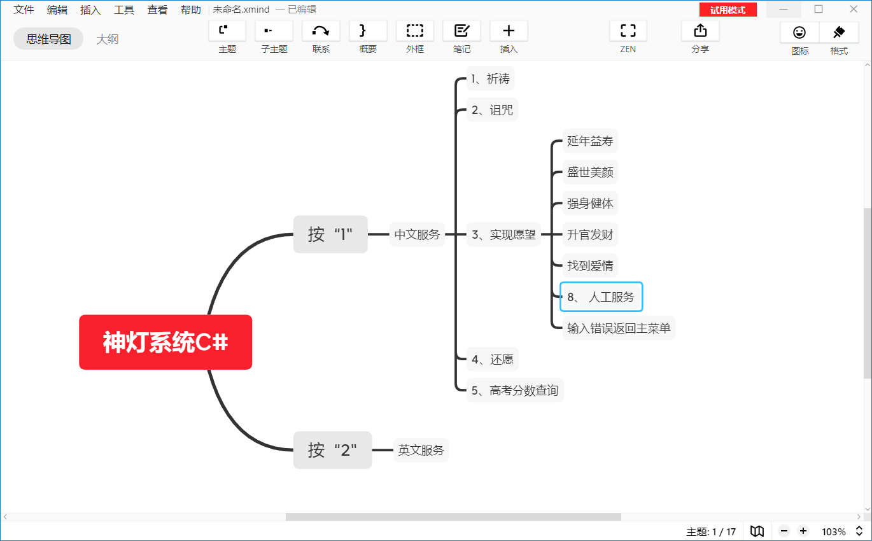Create a relationship with 联系 icon
This screenshot has height=541, width=872.
point(321,31)
